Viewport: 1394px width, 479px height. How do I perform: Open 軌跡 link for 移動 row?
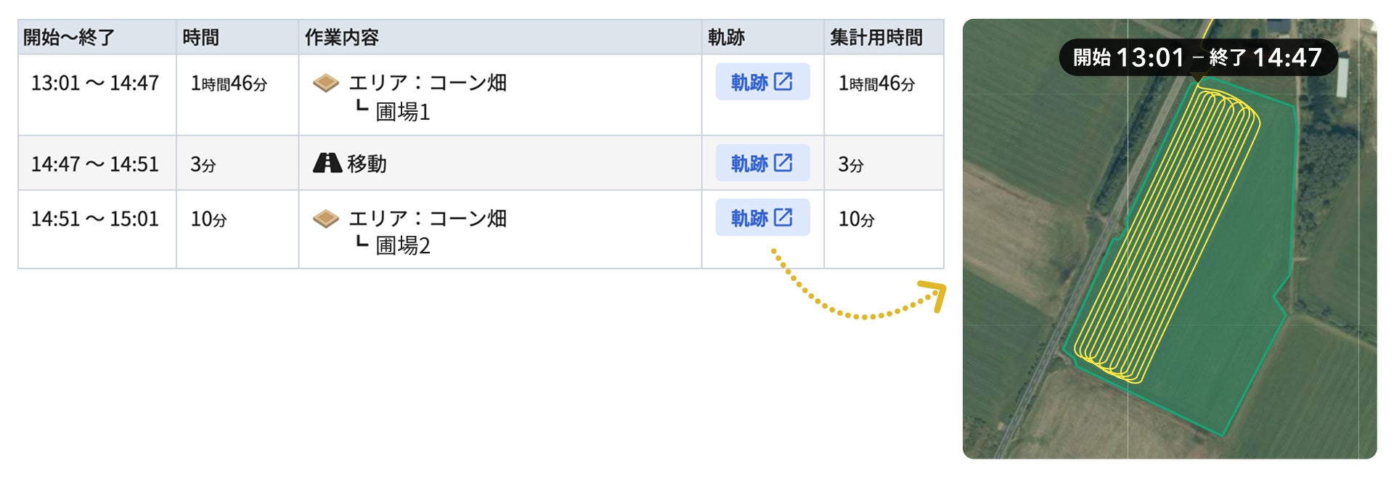(762, 163)
